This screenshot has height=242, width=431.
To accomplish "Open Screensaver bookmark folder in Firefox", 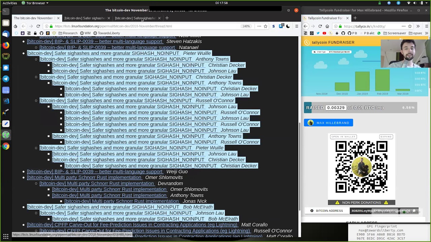I will tap(394, 33).
